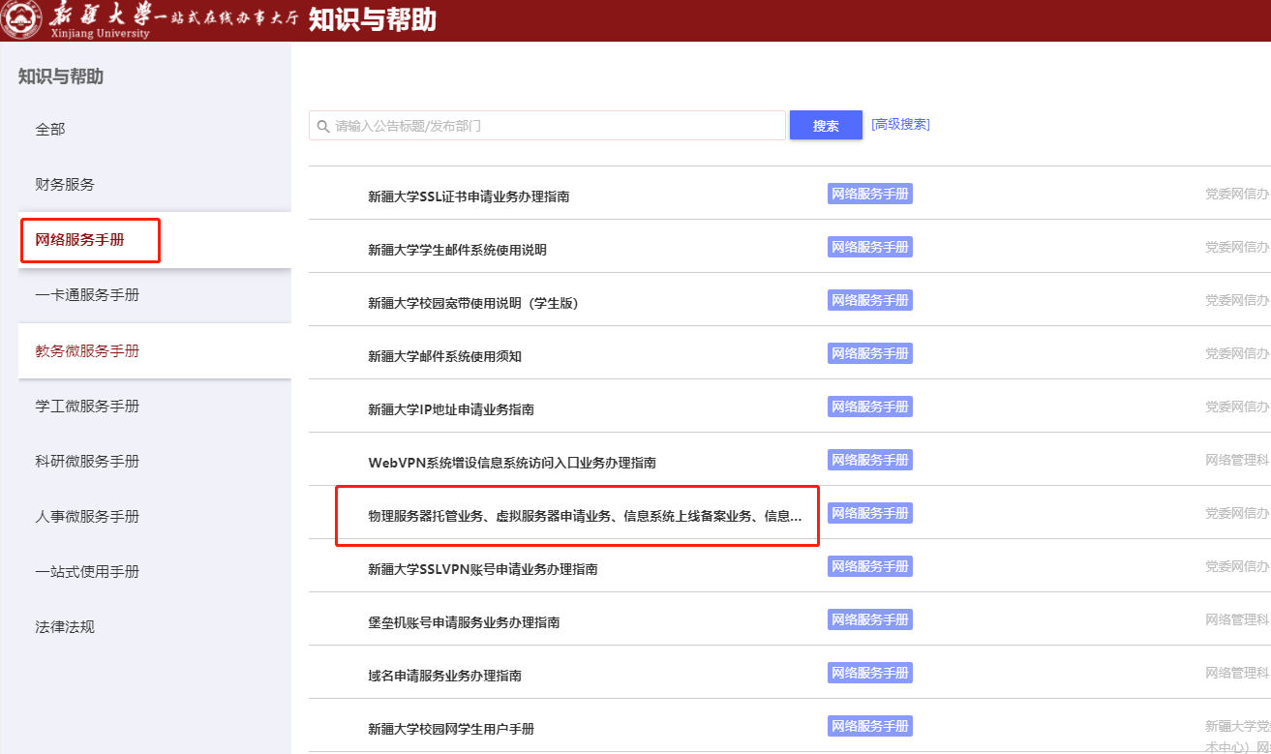
Task: Click the 搜索 button
Action: tap(826, 126)
